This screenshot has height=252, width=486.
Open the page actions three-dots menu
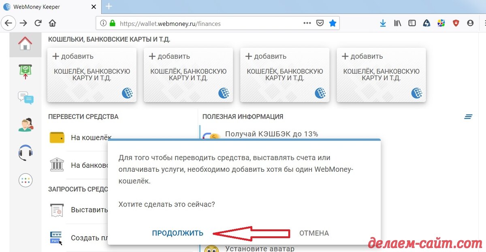click(307, 23)
